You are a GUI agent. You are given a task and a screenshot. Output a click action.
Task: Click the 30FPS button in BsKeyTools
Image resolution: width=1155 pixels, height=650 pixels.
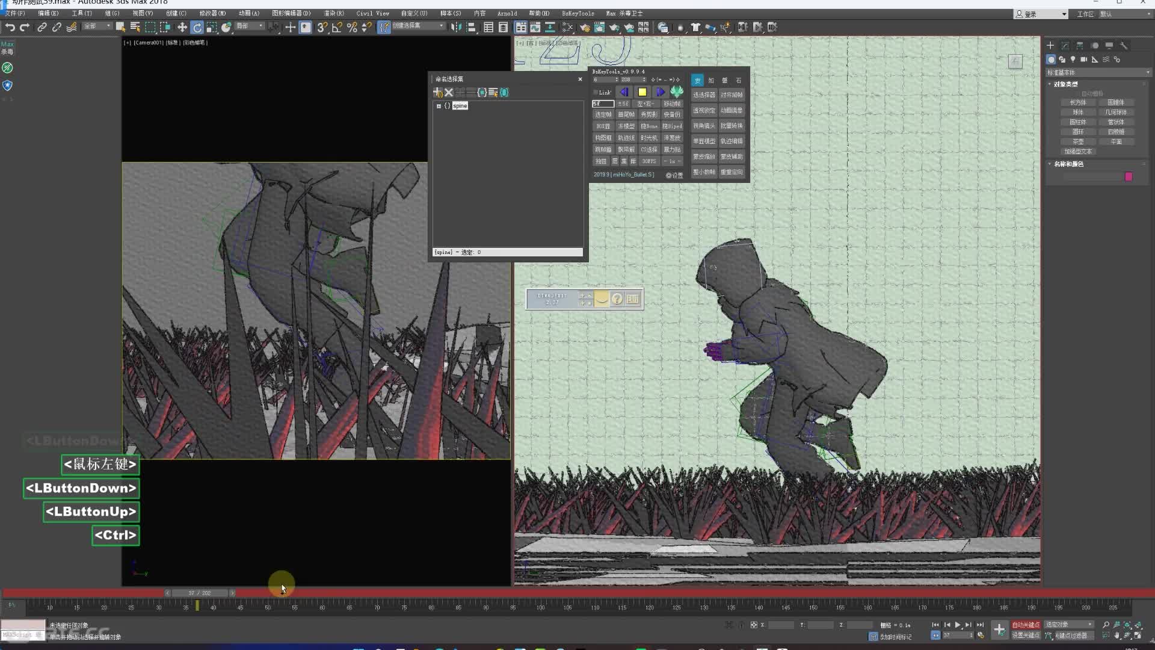pyautogui.click(x=648, y=161)
